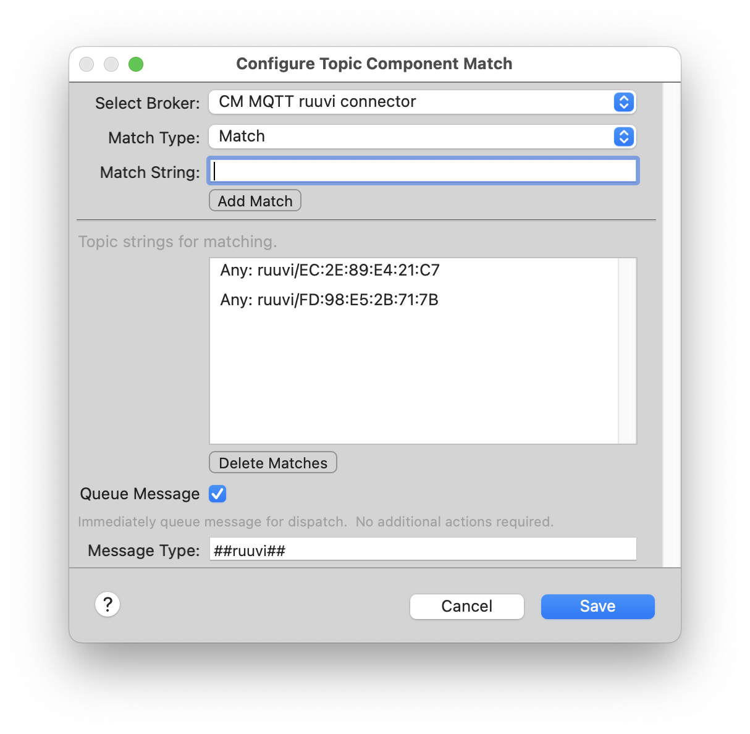Click the green zoom window button
This screenshot has height=734, width=750.
click(x=136, y=64)
